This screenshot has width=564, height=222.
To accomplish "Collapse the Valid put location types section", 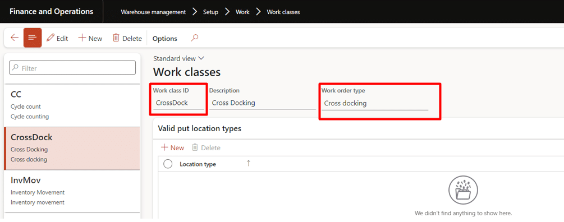I will (199, 128).
